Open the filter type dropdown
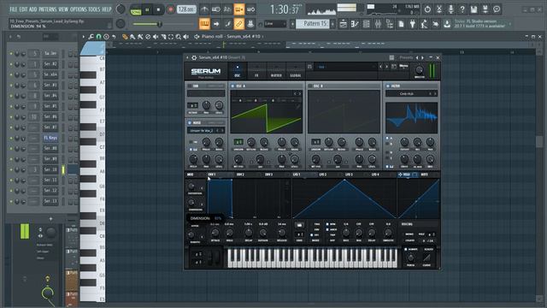 407,93
